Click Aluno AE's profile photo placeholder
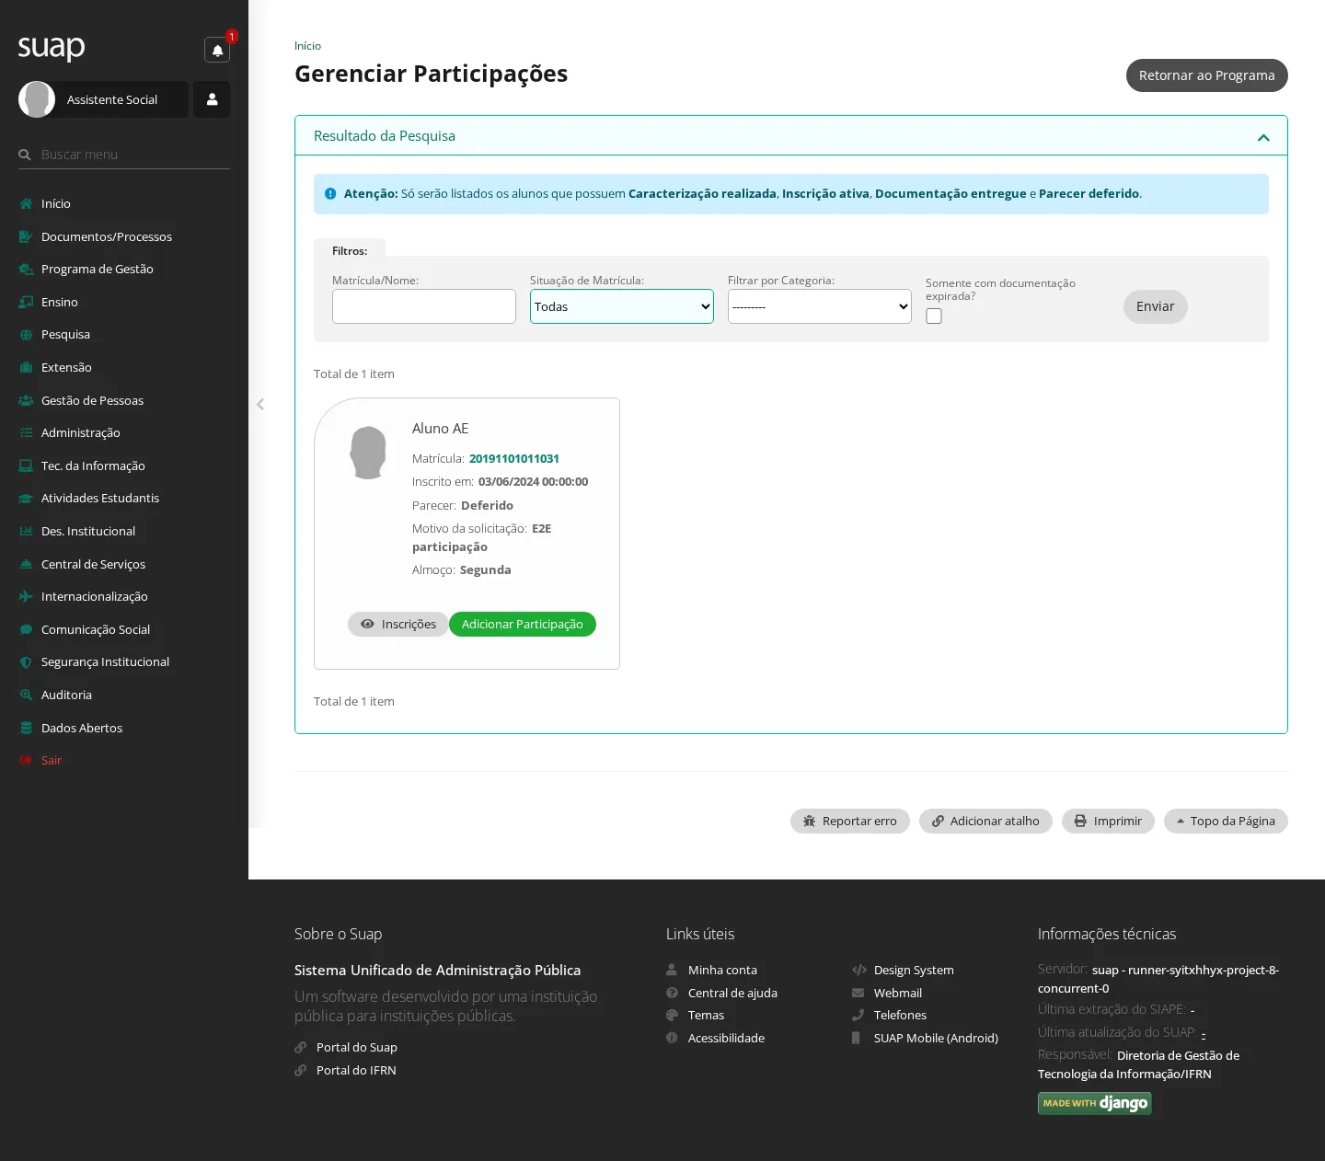Viewport: 1325px width, 1161px height. [368, 452]
